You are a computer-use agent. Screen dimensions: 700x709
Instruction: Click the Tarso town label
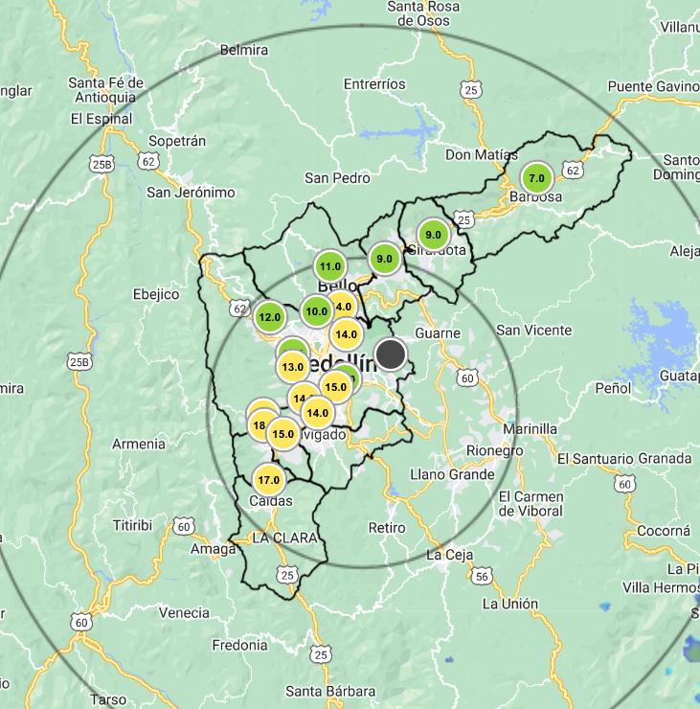(108, 700)
